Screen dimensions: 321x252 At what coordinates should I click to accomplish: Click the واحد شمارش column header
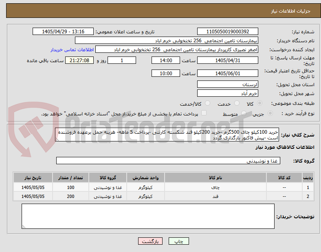(145, 178)
